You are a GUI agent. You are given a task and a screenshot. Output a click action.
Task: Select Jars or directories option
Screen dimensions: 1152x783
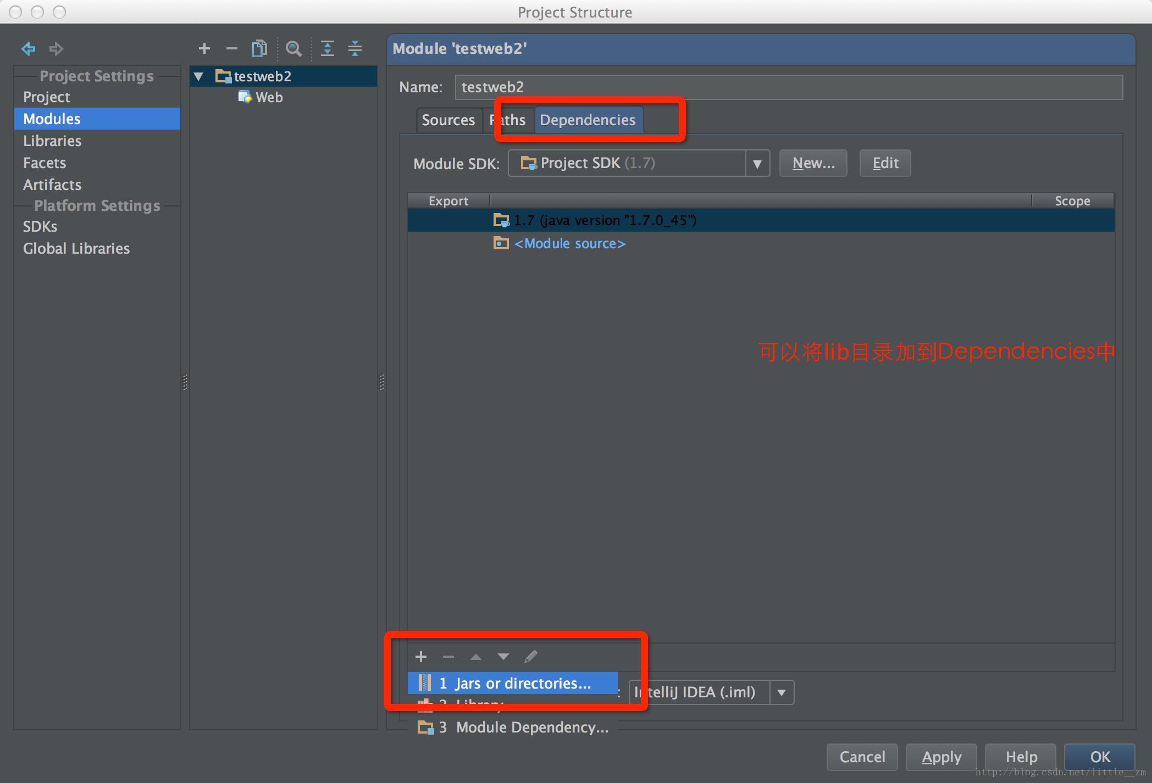click(x=516, y=683)
